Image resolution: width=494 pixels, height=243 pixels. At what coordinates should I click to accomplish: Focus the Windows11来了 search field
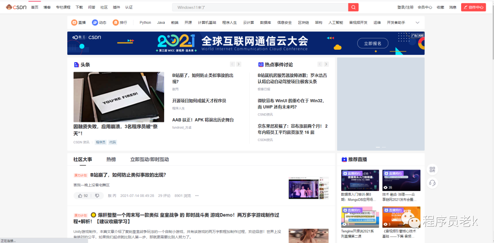260,7
